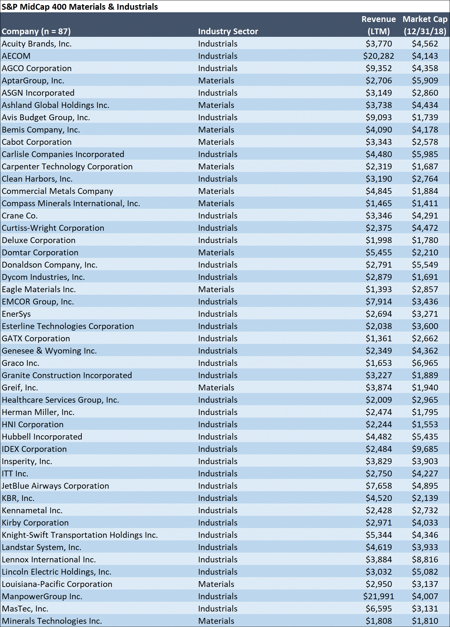The height and width of the screenshot is (627, 450).
Task: Select 'Compass Minerals International, Inc.' cell
Action: (x=71, y=203)
